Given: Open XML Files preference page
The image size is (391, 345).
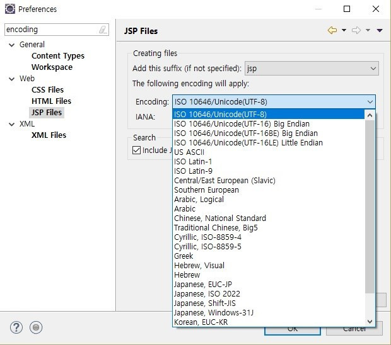Looking at the screenshot, I should [49, 135].
